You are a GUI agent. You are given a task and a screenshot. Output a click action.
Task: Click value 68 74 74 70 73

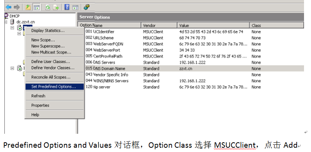pyautogui.click(x=193, y=38)
